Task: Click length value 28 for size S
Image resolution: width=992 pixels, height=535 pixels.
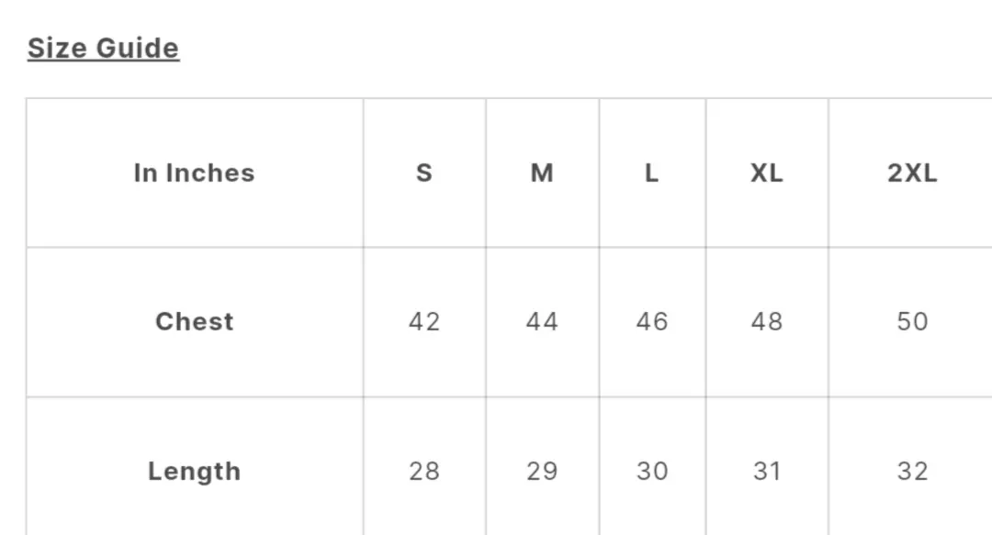Action: pos(423,471)
